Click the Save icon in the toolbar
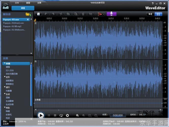Viewport: 169px width, 127px height. [38, 14]
